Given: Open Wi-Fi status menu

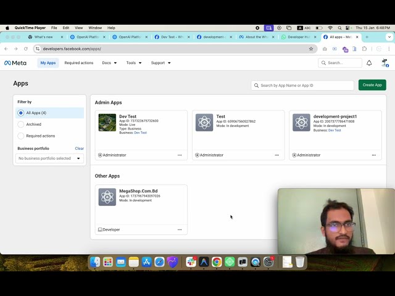Looking at the screenshot, I should [x=330, y=28].
